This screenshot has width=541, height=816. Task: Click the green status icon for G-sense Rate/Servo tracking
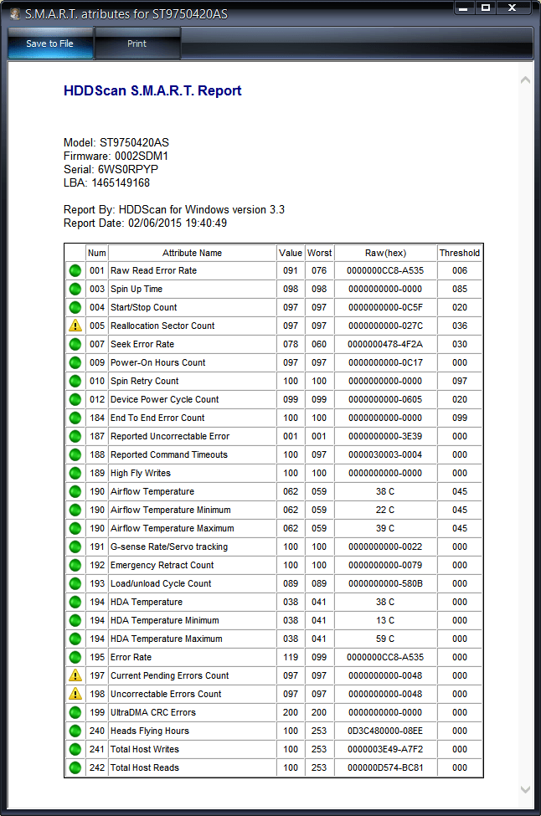click(x=75, y=547)
